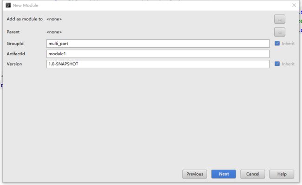302x185 pixels.
Task: Select the <none> value beside Parent
Action: (54, 32)
